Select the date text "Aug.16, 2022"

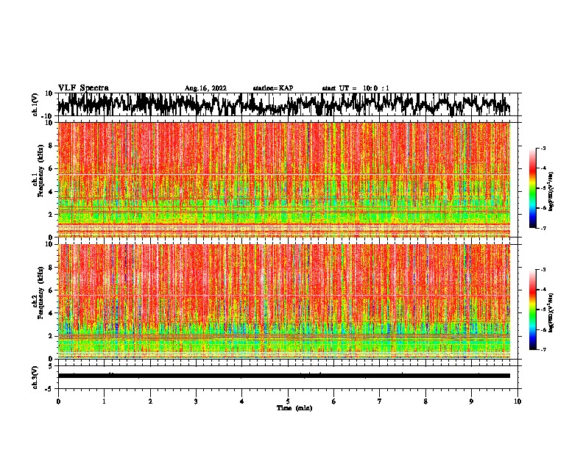click(205, 88)
